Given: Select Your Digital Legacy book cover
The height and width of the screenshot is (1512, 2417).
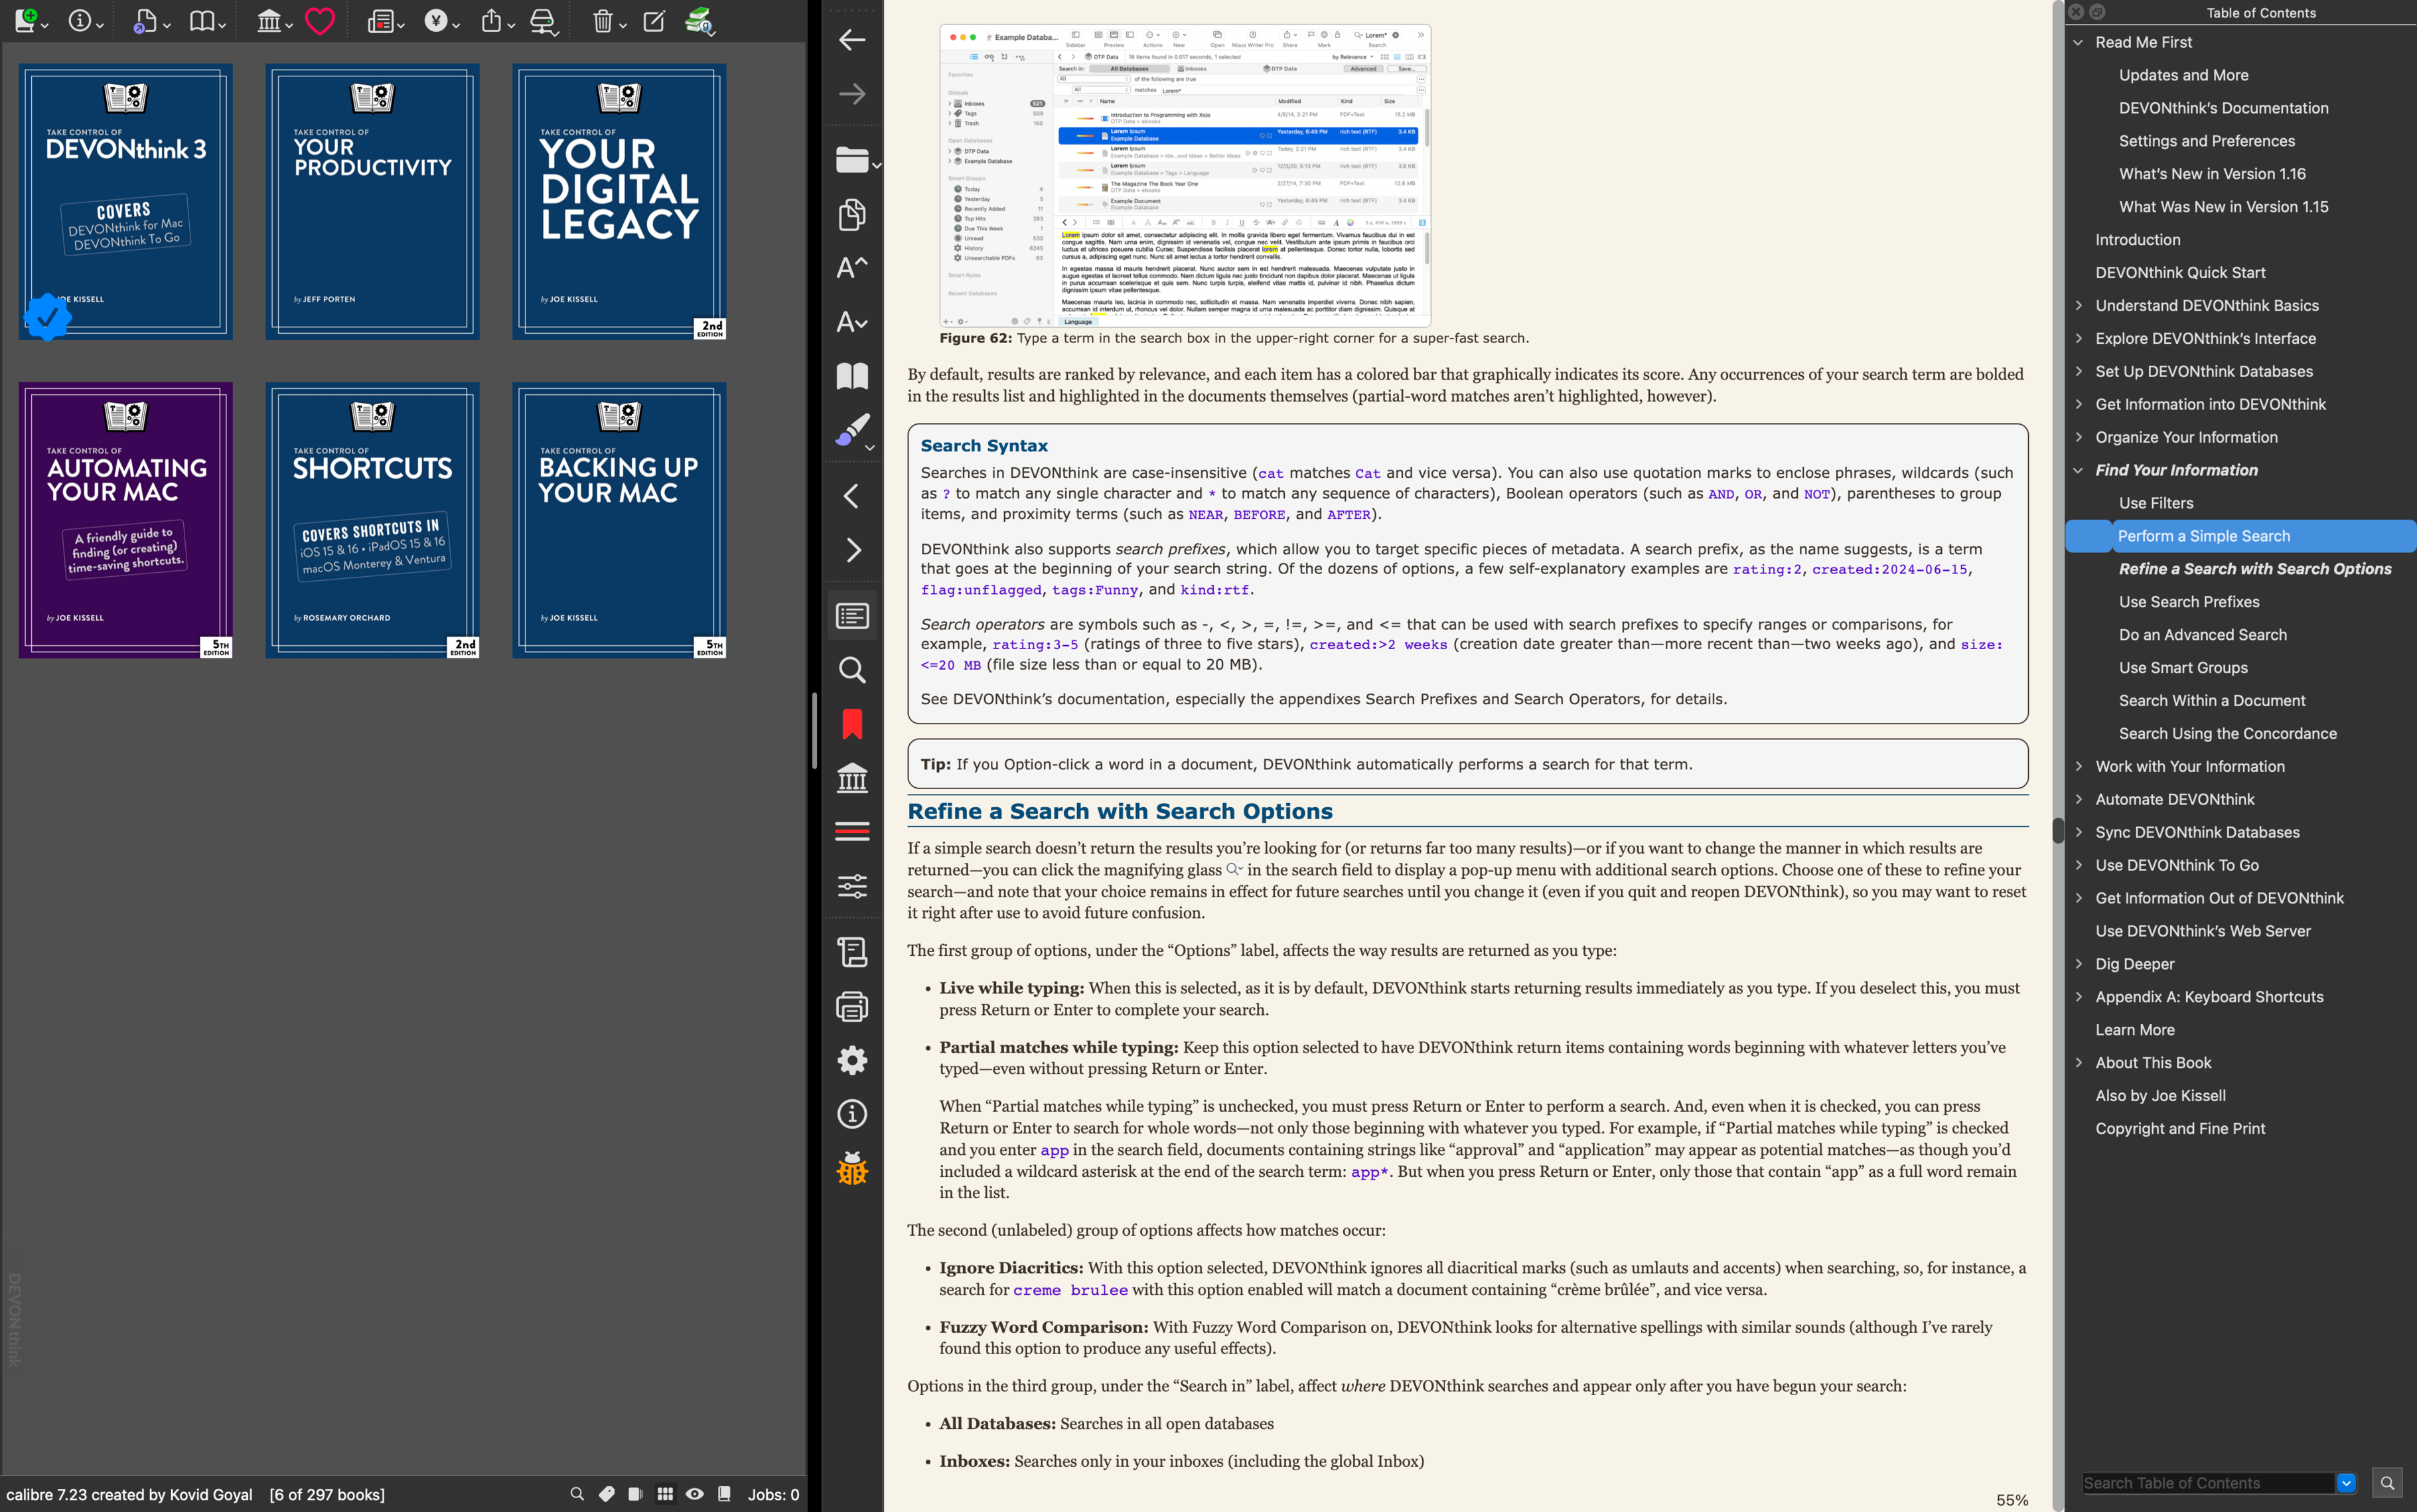Looking at the screenshot, I should point(620,202).
